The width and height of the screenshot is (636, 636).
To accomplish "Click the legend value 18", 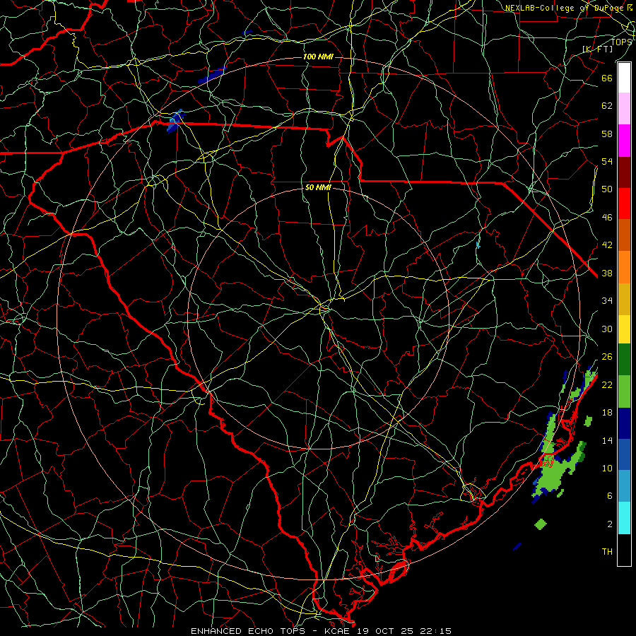I will click(607, 413).
